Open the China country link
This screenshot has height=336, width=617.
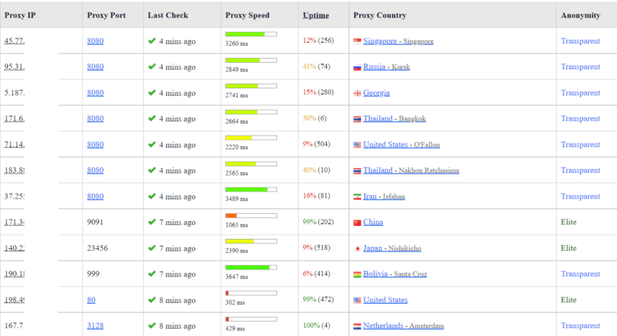click(x=373, y=222)
